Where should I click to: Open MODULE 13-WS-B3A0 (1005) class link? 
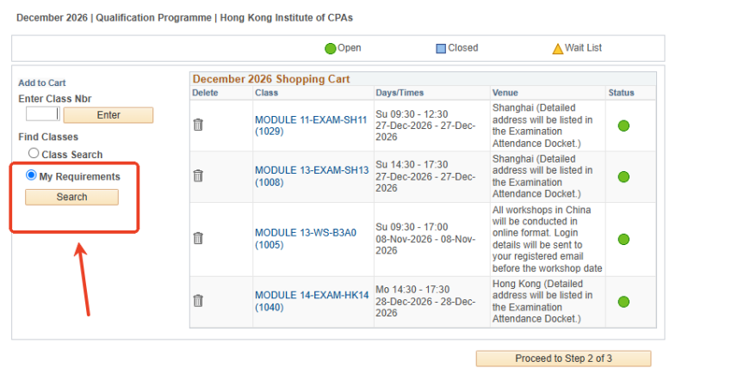coord(306,238)
